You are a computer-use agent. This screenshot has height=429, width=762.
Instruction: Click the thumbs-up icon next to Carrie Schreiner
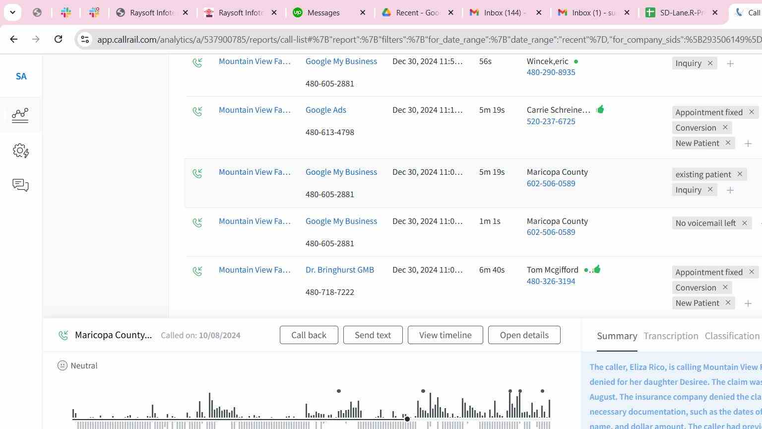click(600, 110)
